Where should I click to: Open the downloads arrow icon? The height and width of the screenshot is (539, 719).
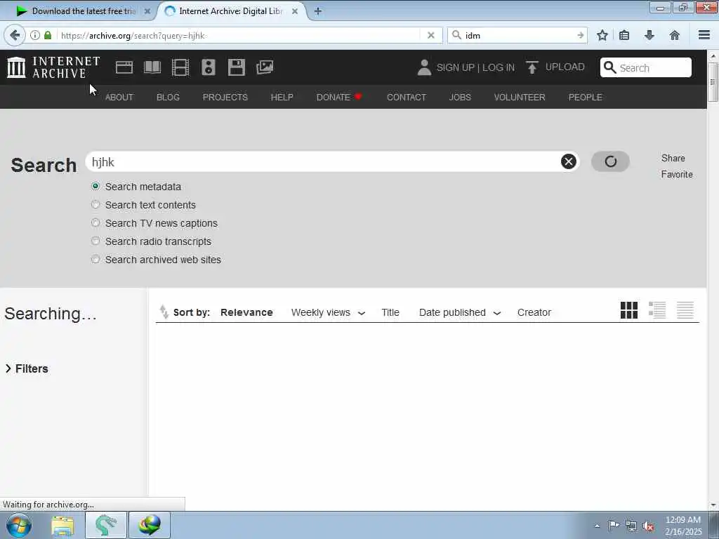tap(649, 35)
